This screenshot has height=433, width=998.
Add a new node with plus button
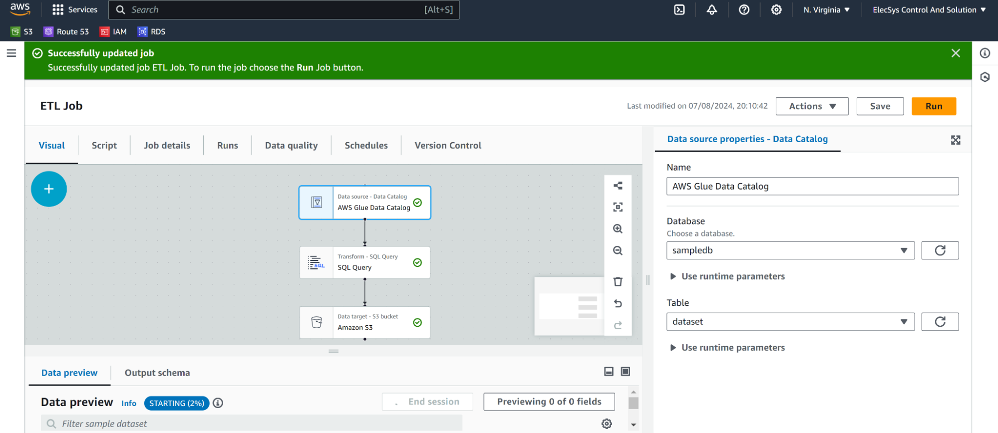(x=49, y=189)
